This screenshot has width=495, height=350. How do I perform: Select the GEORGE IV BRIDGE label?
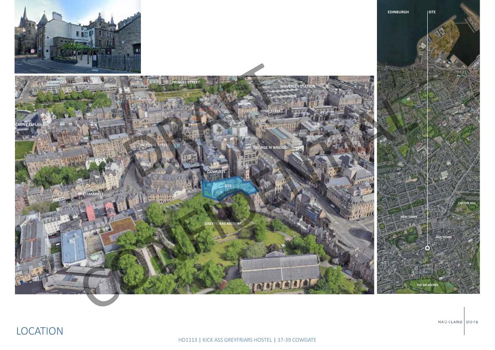(x=270, y=148)
